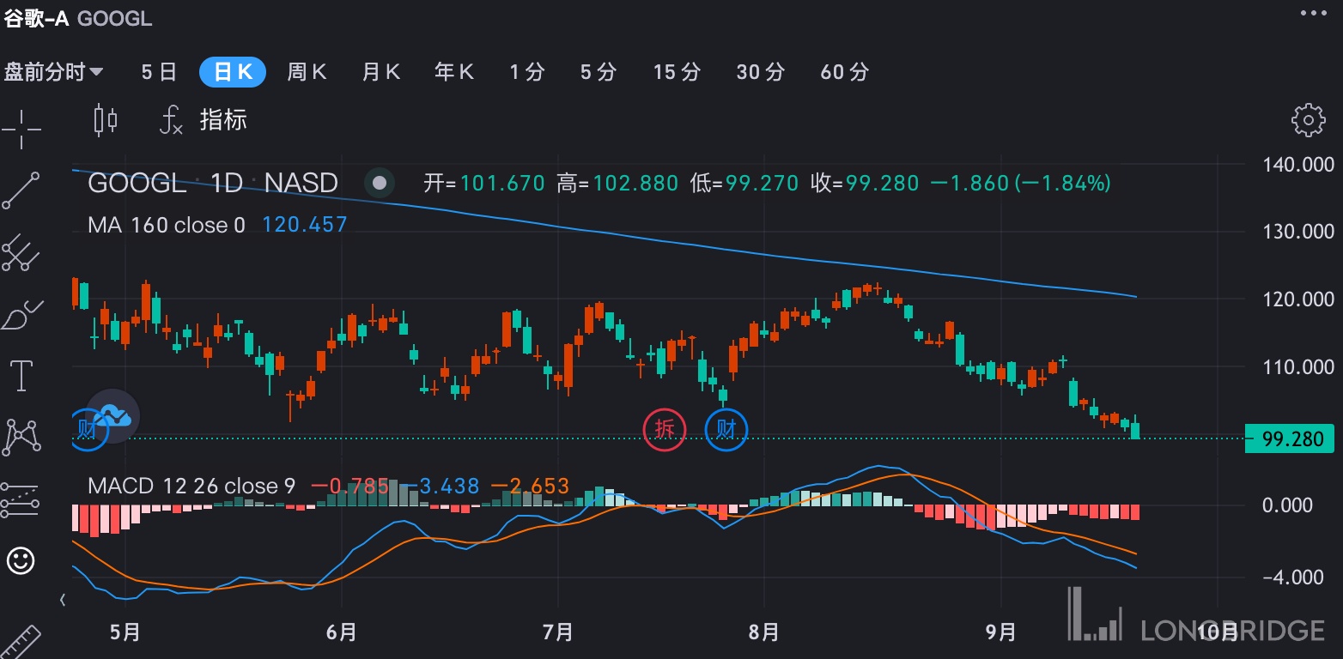Click the blue 财 earnings marker near August

(726, 428)
